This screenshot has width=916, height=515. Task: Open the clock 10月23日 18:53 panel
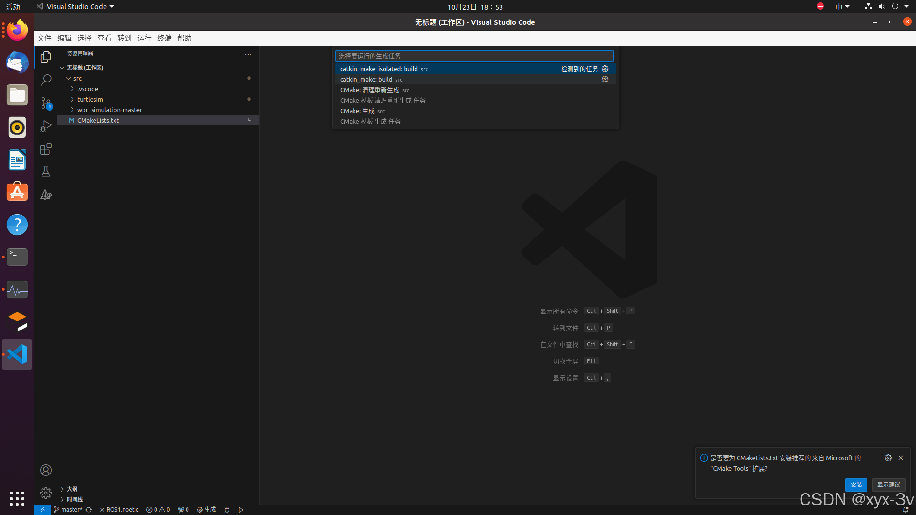[x=475, y=7]
